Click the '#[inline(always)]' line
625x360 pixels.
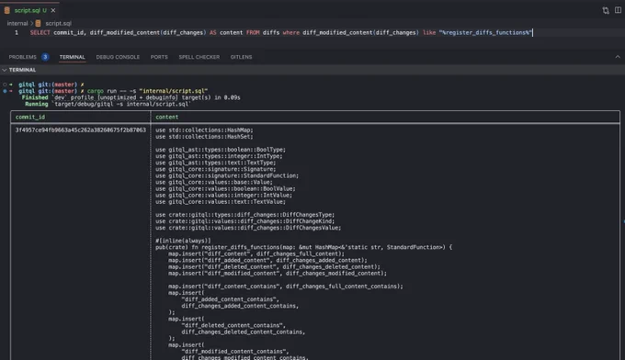[183, 241]
